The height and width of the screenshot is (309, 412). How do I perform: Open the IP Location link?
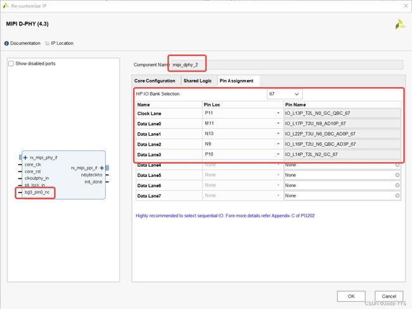(62, 43)
